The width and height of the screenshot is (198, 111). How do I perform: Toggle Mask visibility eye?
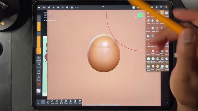click(x=66, y=102)
